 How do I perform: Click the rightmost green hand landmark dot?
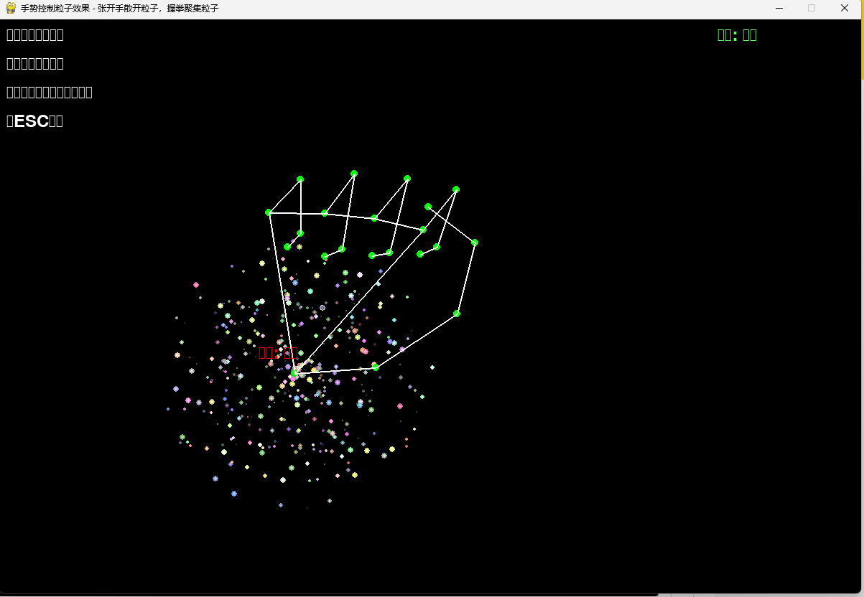pyautogui.click(x=475, y=243)
